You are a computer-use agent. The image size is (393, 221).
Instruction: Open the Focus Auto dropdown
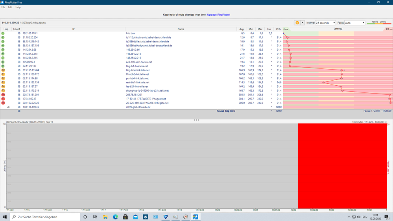[354, 23]
